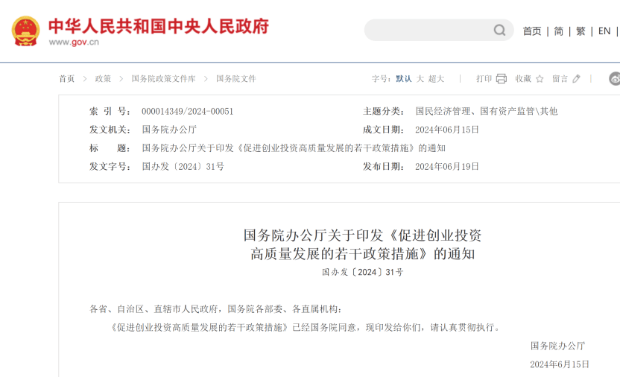Click document number 国办发〔2024〕31号 in info table
Image resolution: width=620 pixels, height=377 pixels.
pos(183,166)
